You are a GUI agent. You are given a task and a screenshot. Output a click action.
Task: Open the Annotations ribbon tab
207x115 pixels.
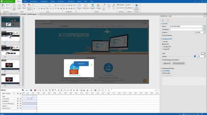point(34,1)
